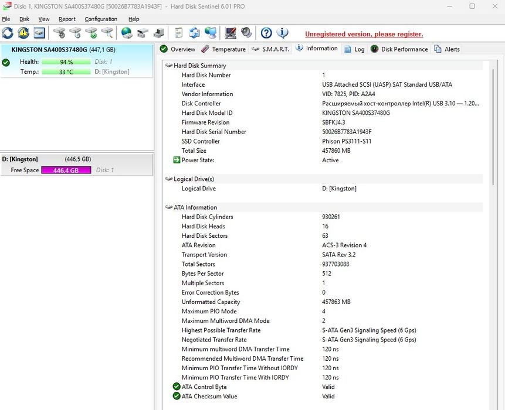Open the View menu
The height and width of the screenshot is (410, 505).
[44, 19]
